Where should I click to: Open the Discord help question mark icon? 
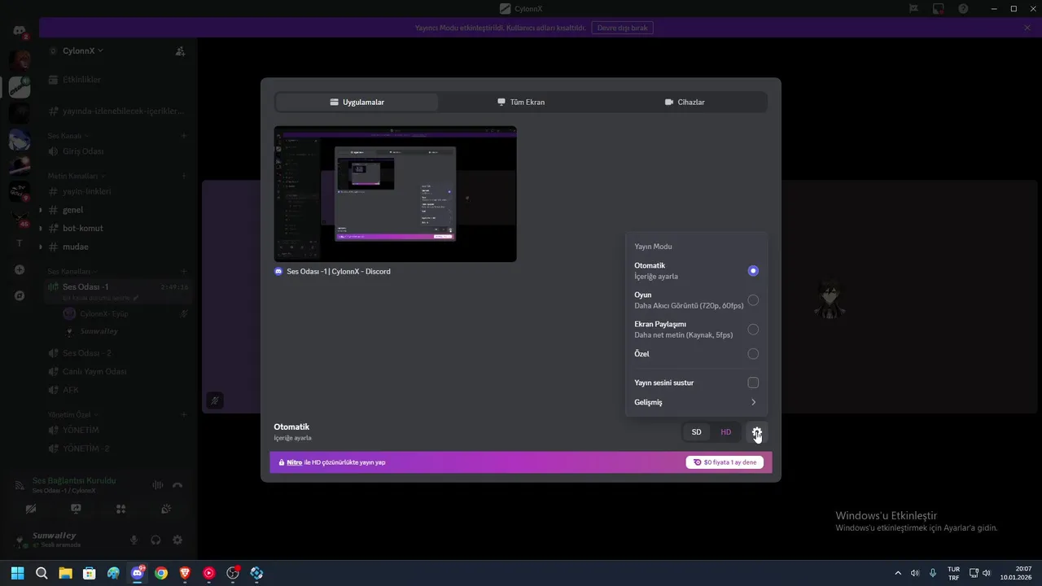coord(964,9)
